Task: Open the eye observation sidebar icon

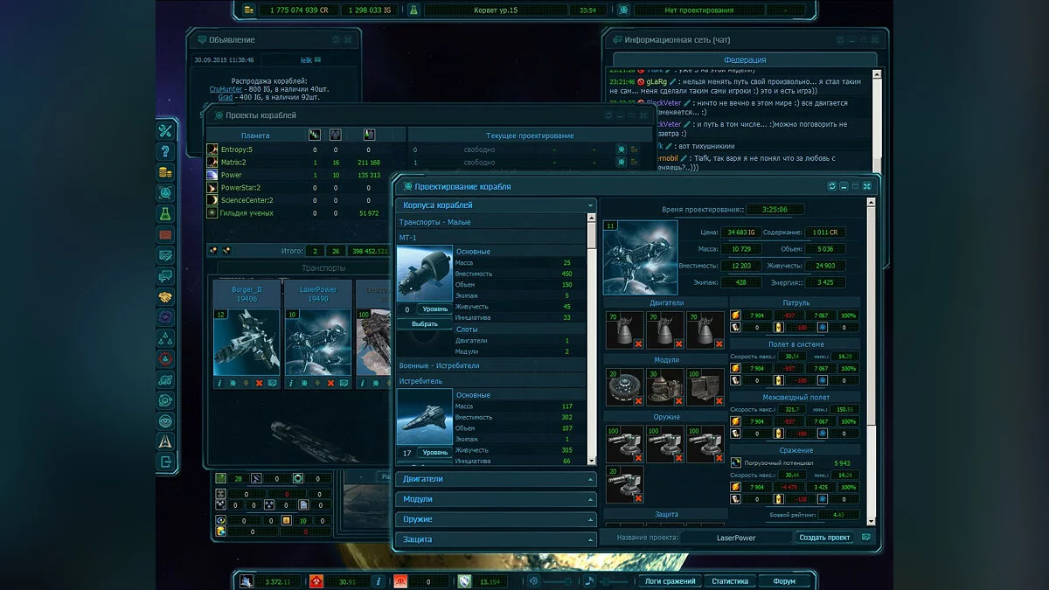Action: coord(165,420)
